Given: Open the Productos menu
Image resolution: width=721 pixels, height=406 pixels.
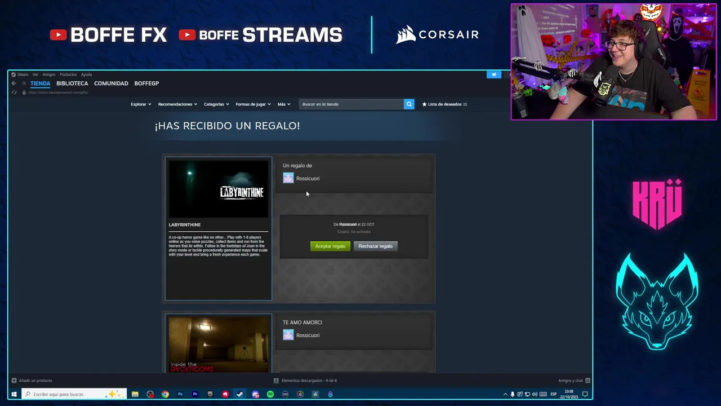Looking at the screenshot, I should [x=68, y=74].
